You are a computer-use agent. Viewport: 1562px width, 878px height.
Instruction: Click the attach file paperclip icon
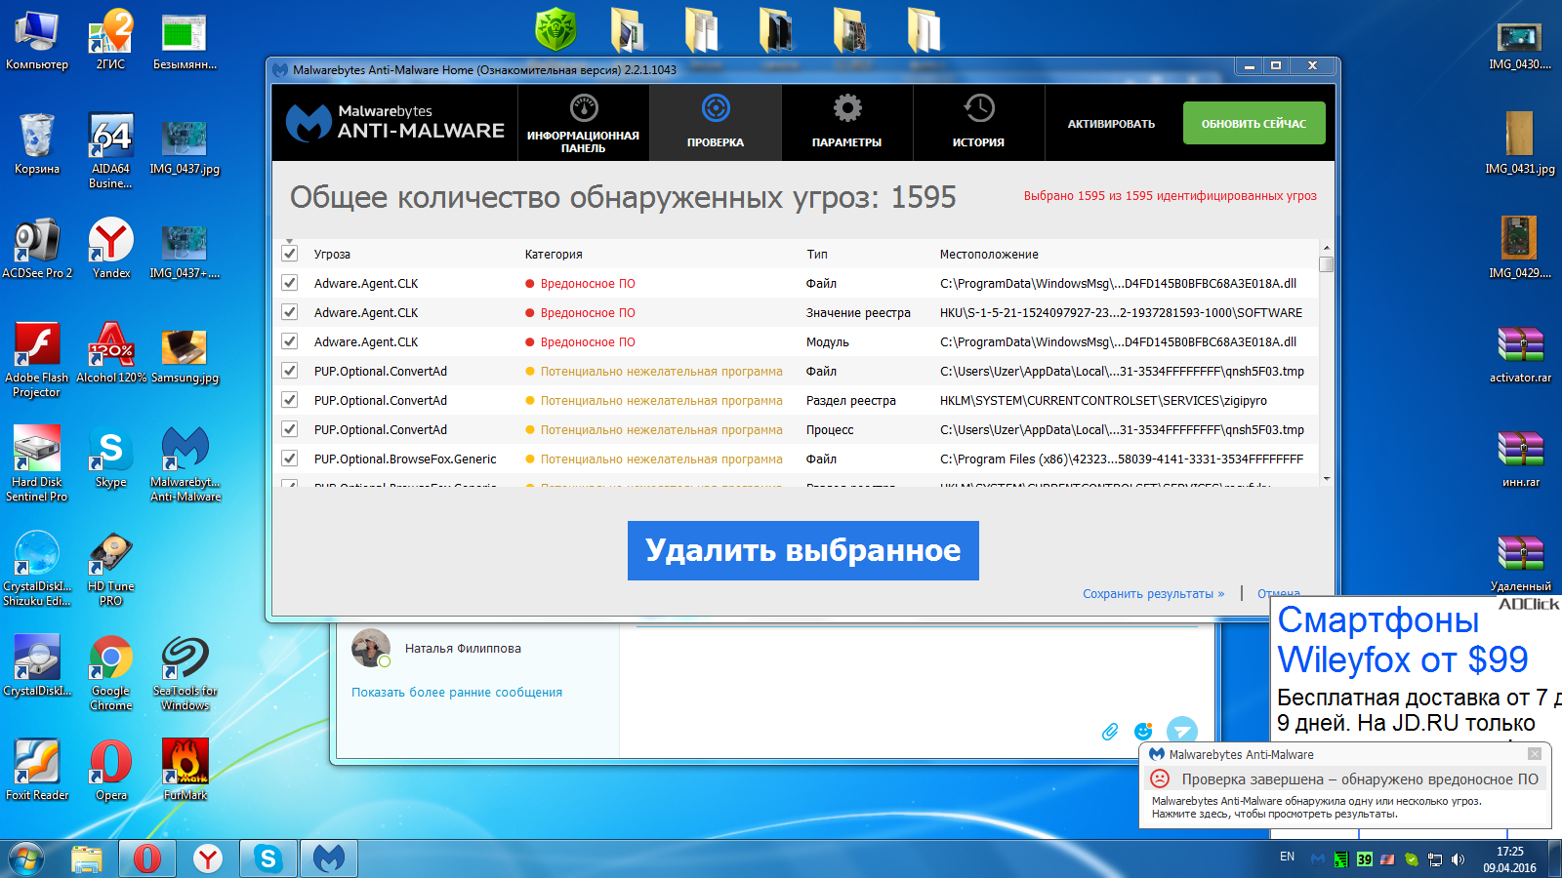point(1110,732)
